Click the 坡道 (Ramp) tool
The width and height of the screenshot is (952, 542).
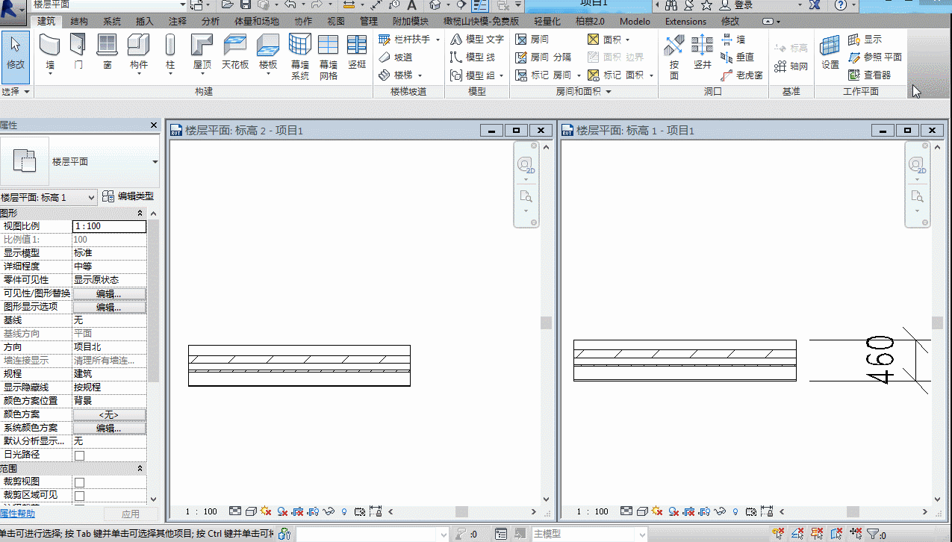click(395, 57)
